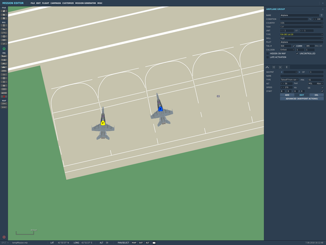This screenshot has height=245, width=326.
Task: Toggle the COMM checkbox
Action: pos(294,46)
